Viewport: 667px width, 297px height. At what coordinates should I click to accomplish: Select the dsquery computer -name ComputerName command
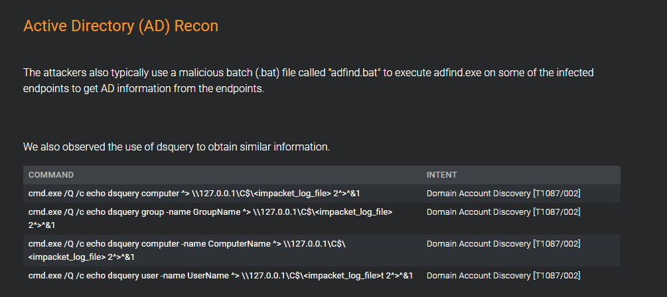coord(190,250)
